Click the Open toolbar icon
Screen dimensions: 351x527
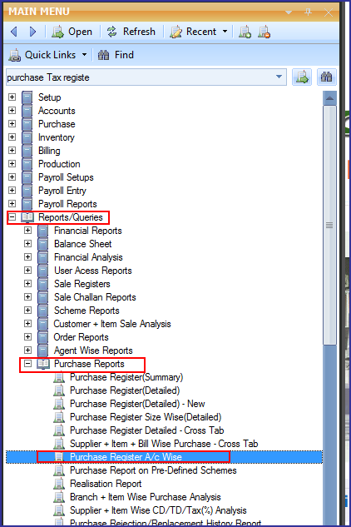(x=57, y=32)
